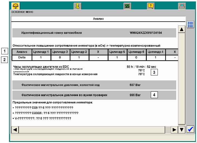Screen dimensions: 197x143
Task: Click callout marker 3 near coolant temperature
Action: coord(154,72)
